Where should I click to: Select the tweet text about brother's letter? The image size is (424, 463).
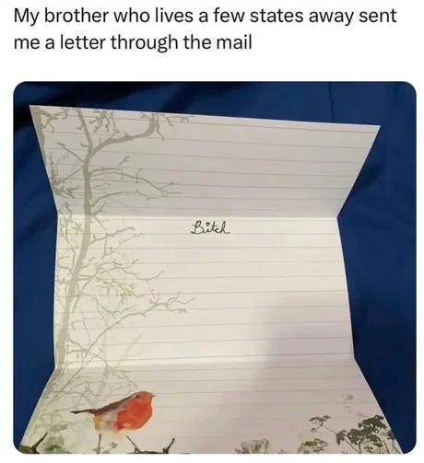tap(205, 29)
